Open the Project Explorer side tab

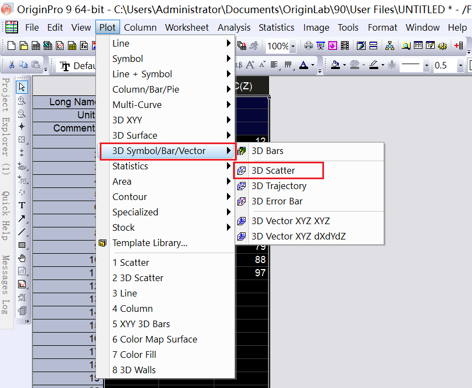5,127
